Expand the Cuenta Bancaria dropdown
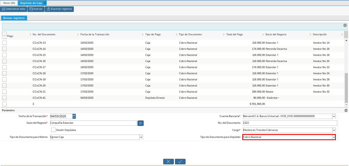 tap(334, 116)
